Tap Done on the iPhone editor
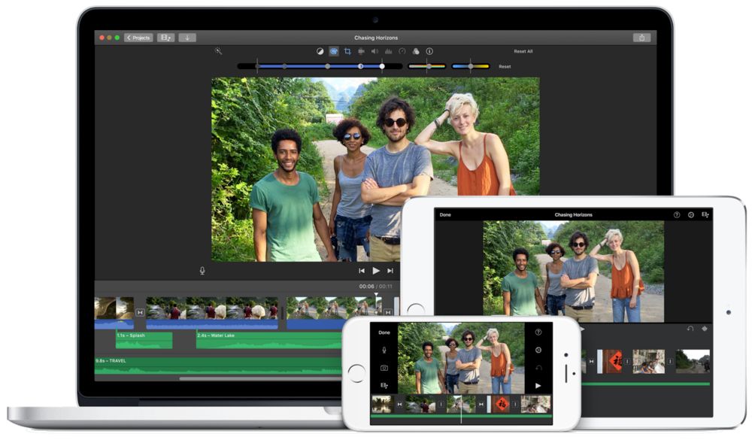Viewport: 752px width, 440px height. (x=384, y=332)
